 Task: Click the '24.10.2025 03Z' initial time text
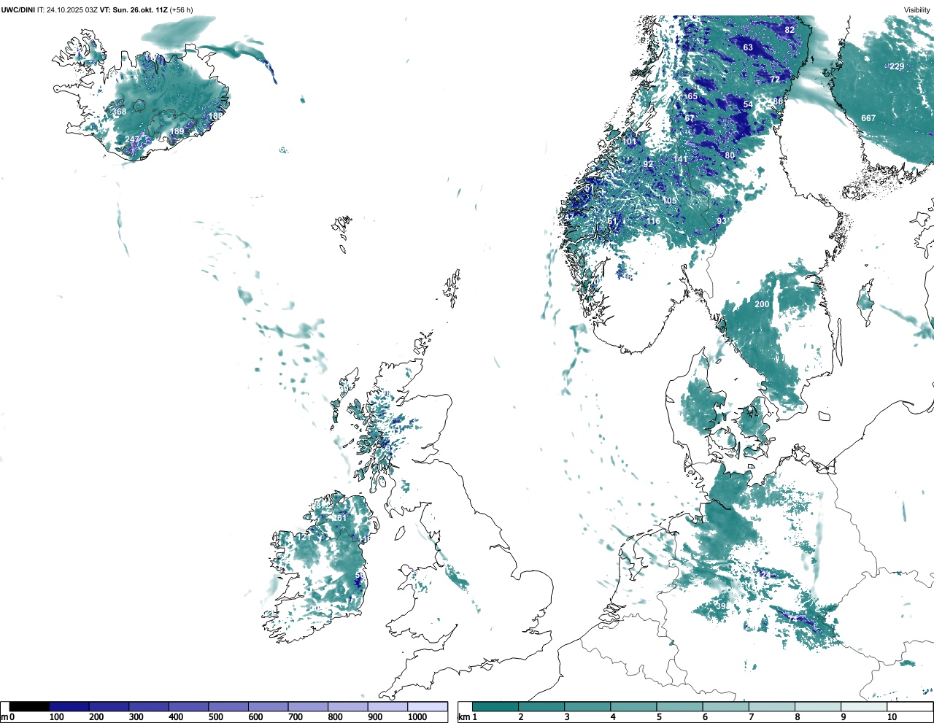[72, 10]
